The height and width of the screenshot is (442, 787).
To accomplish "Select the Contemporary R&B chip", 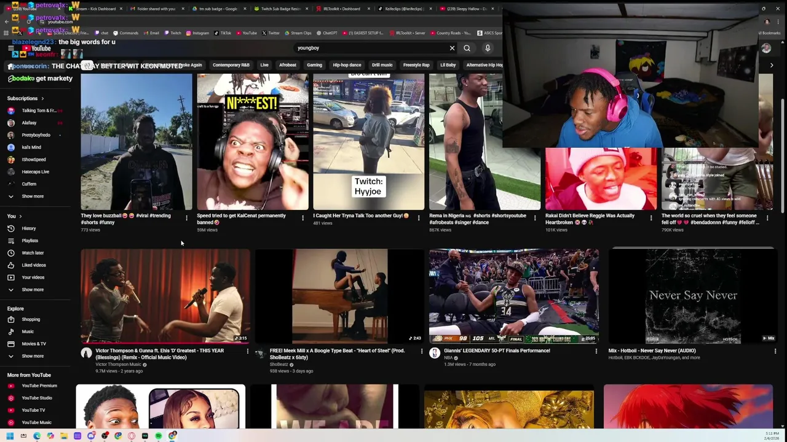I will coord(231,65).
